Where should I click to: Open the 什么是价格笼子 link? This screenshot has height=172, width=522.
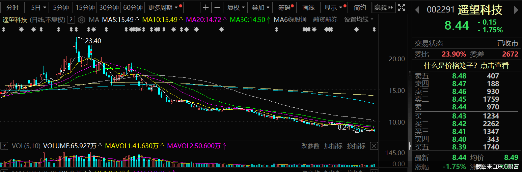click(466, 66)
